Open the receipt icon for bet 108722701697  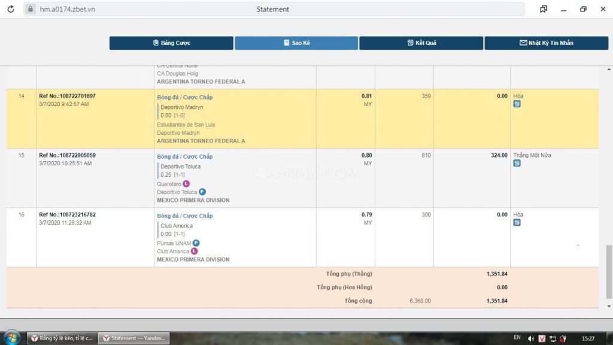[x=516, y=104]
